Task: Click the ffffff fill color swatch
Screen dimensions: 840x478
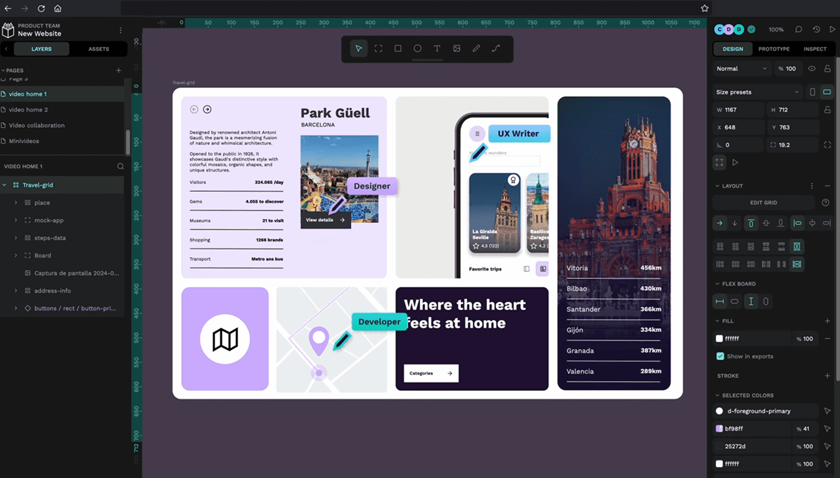Action: pyautogui.click(x=719, y=338)
